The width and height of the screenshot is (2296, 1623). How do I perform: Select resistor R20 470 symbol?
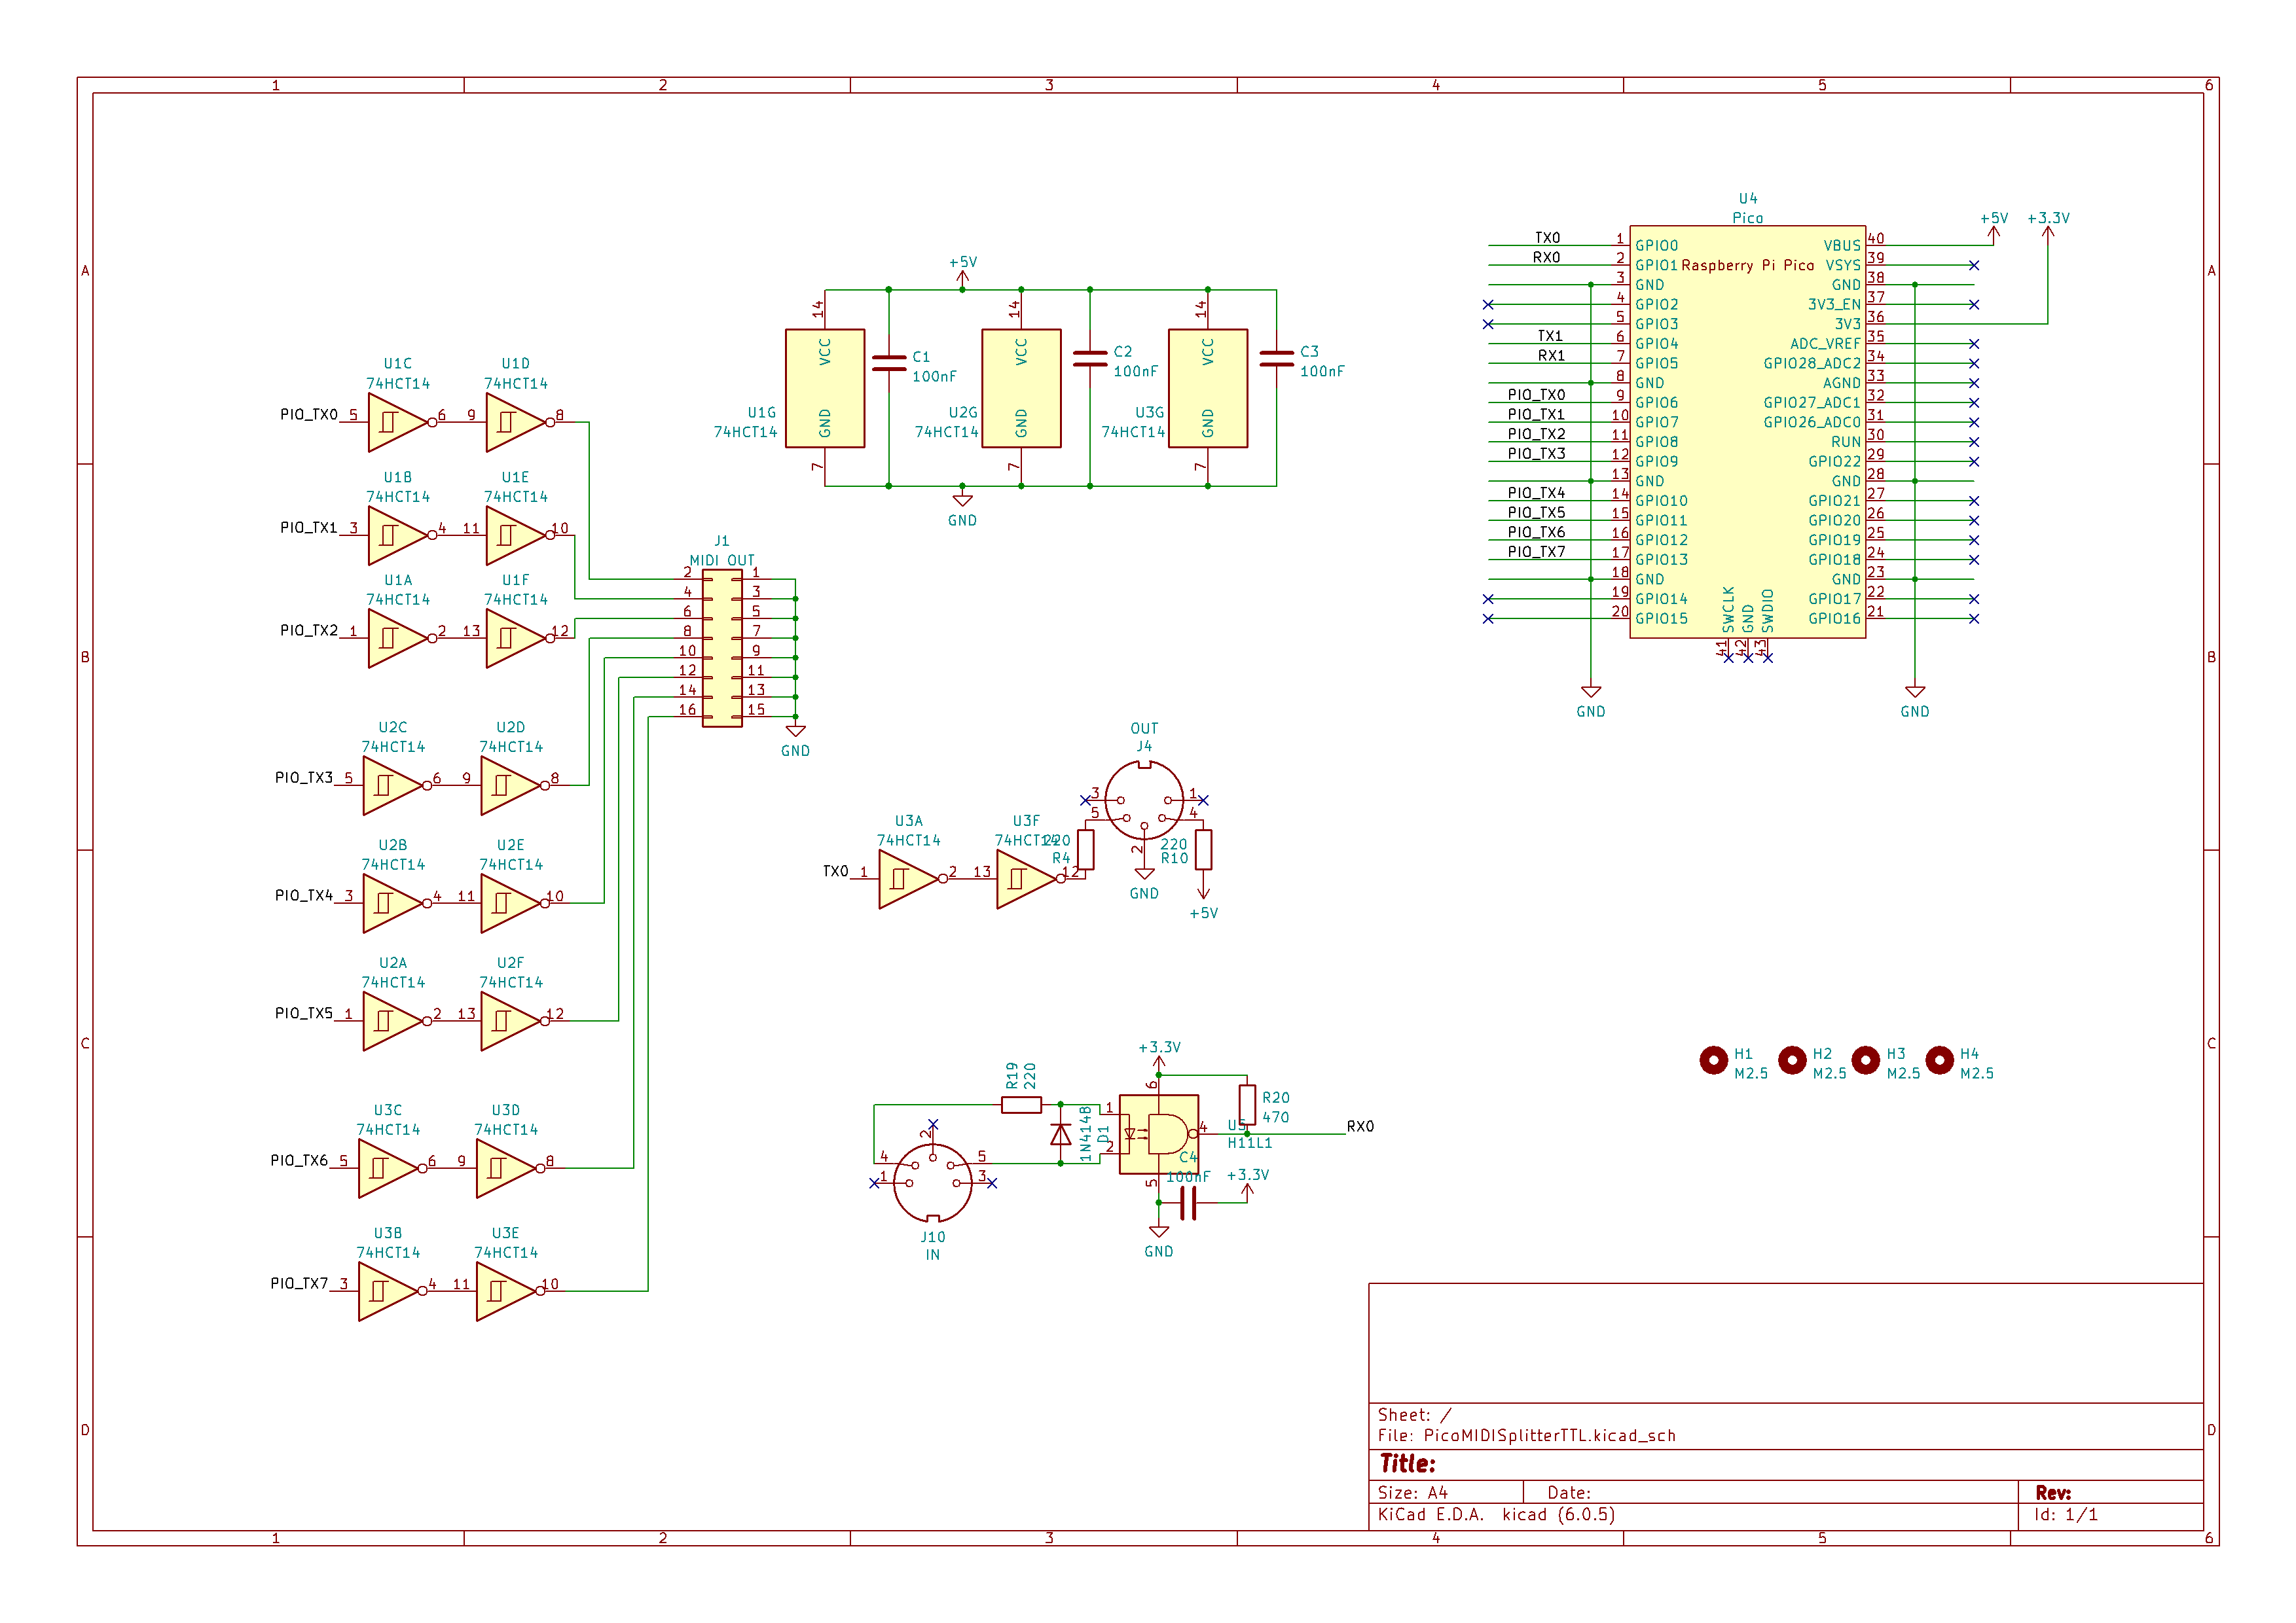point(1247,1104)
